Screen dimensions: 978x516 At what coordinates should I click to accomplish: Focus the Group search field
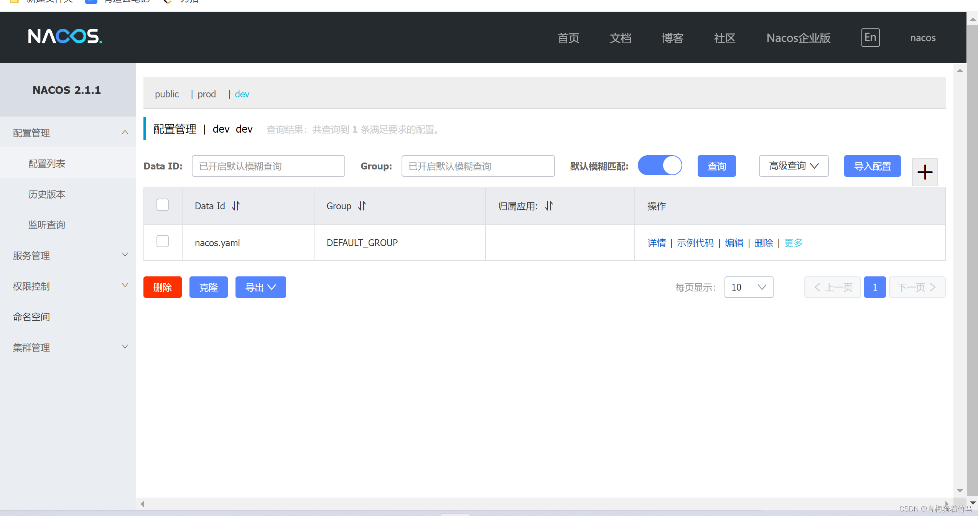(478, 166)
